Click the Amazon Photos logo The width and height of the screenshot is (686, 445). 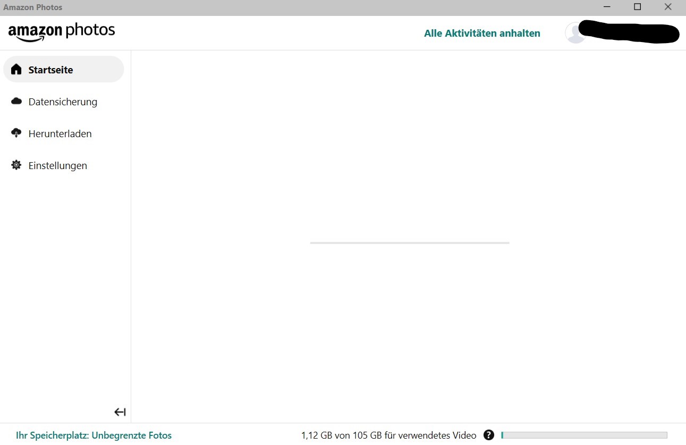point(61,32)
